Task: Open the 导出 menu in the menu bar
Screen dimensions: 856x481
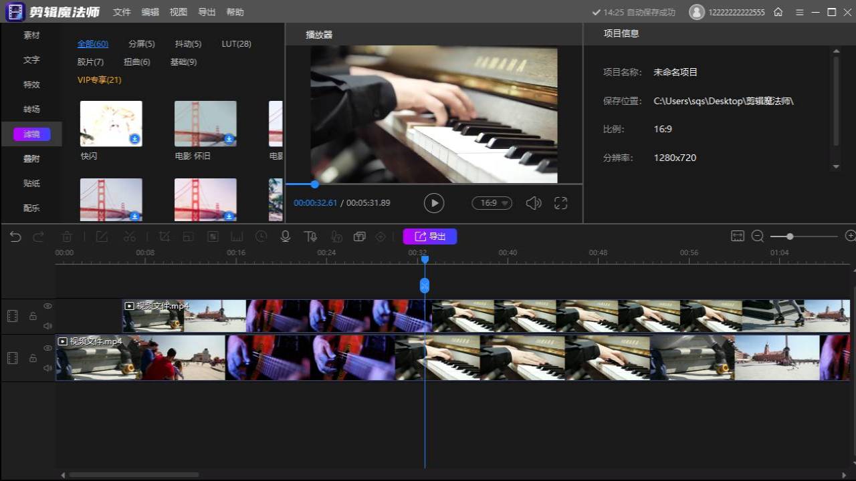Action: point(206,11)
